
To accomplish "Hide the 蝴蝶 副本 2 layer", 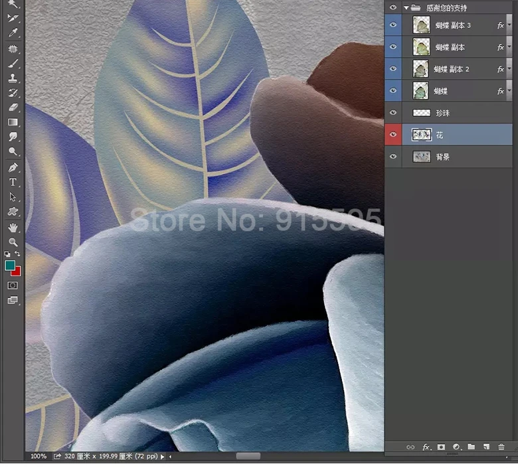I will 392,68.
